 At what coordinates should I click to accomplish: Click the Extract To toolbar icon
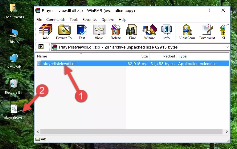(64, 32)
